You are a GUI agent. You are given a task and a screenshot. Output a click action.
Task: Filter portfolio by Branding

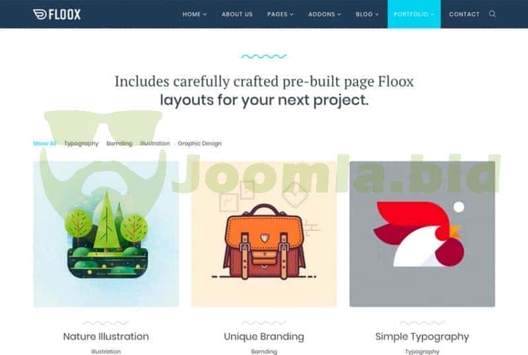coord(119,143)
